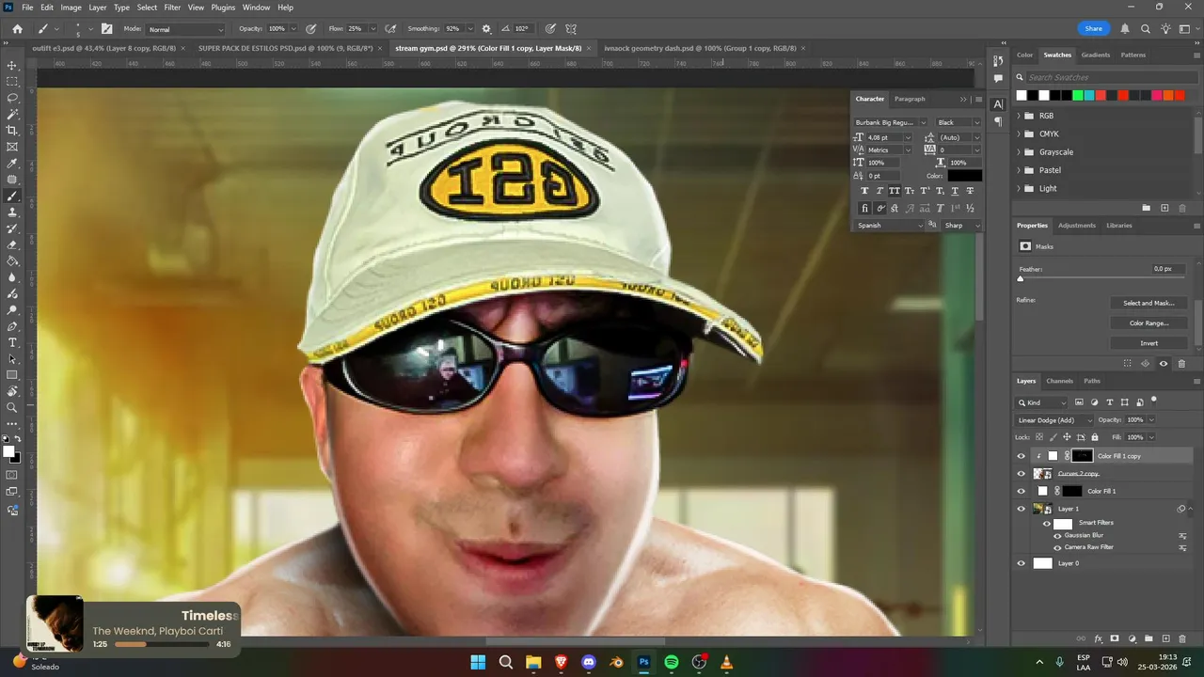Switch to the Adjustments tab

click(x=1077, y=226)
